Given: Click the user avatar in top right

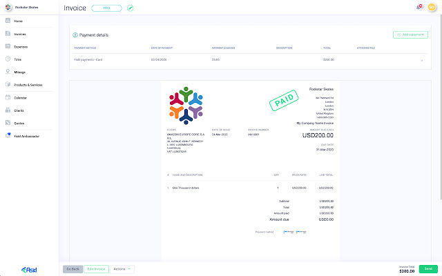Looking at the screenshot, I should click(x=432, y=7).
